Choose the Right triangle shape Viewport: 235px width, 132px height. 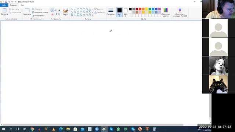coord(72,12)
